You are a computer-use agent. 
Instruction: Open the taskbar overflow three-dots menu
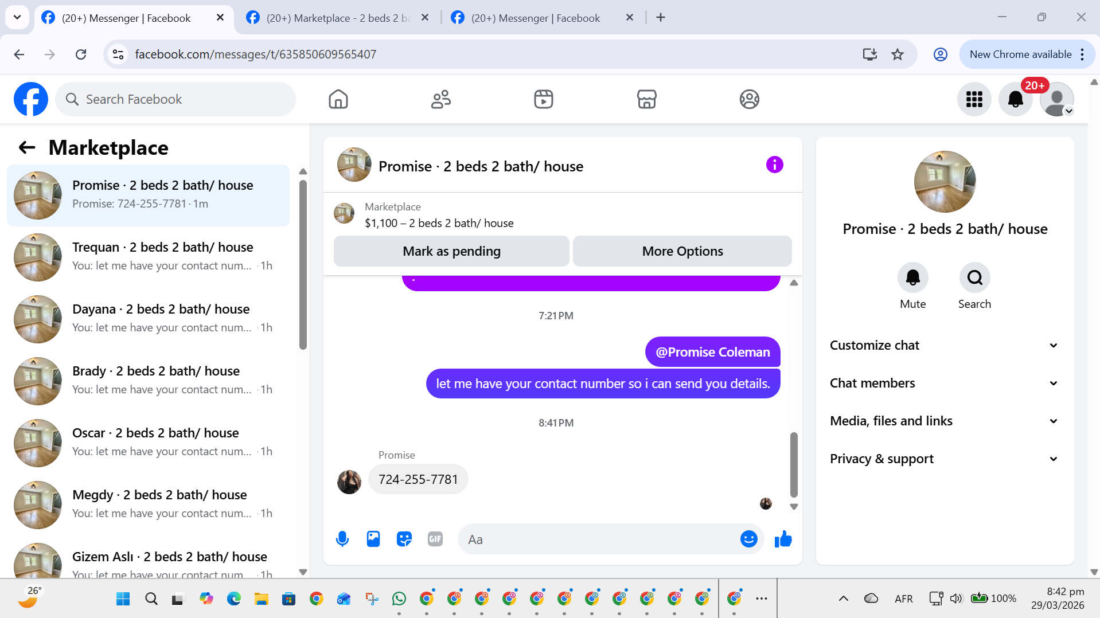coord(762,599)
